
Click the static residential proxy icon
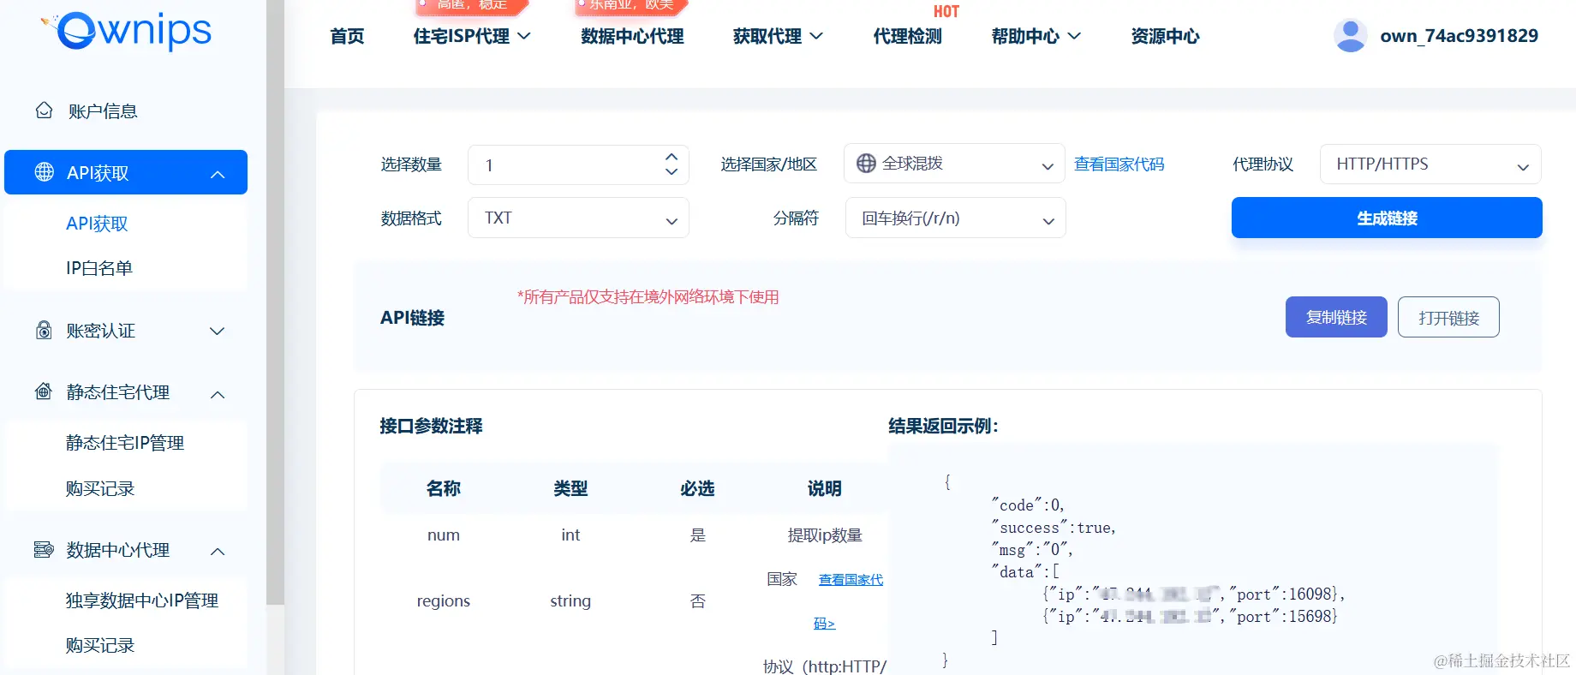pos(44,392)
